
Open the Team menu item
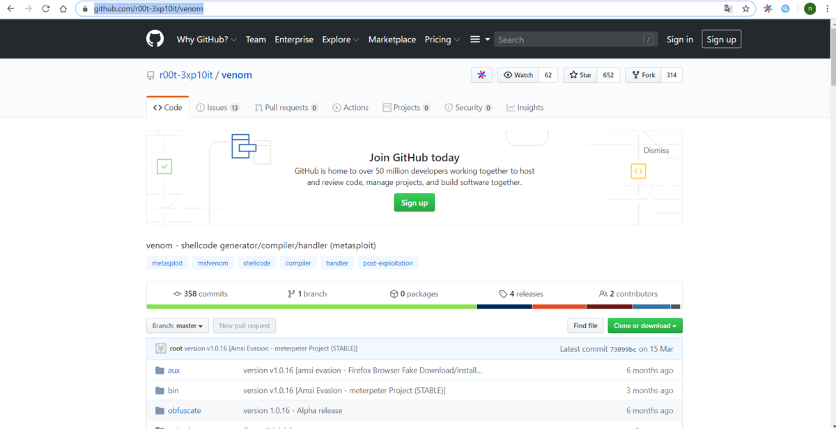pos(256,40)
